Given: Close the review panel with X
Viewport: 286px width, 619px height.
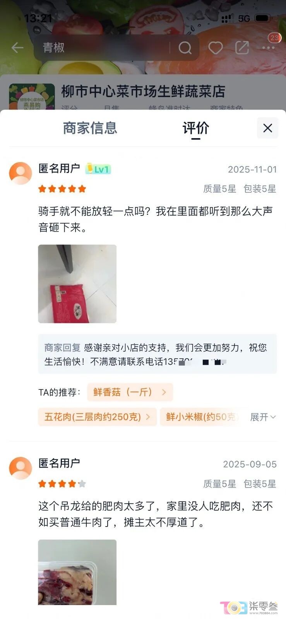Looking at the screenshot, I should tap(268, 128).
